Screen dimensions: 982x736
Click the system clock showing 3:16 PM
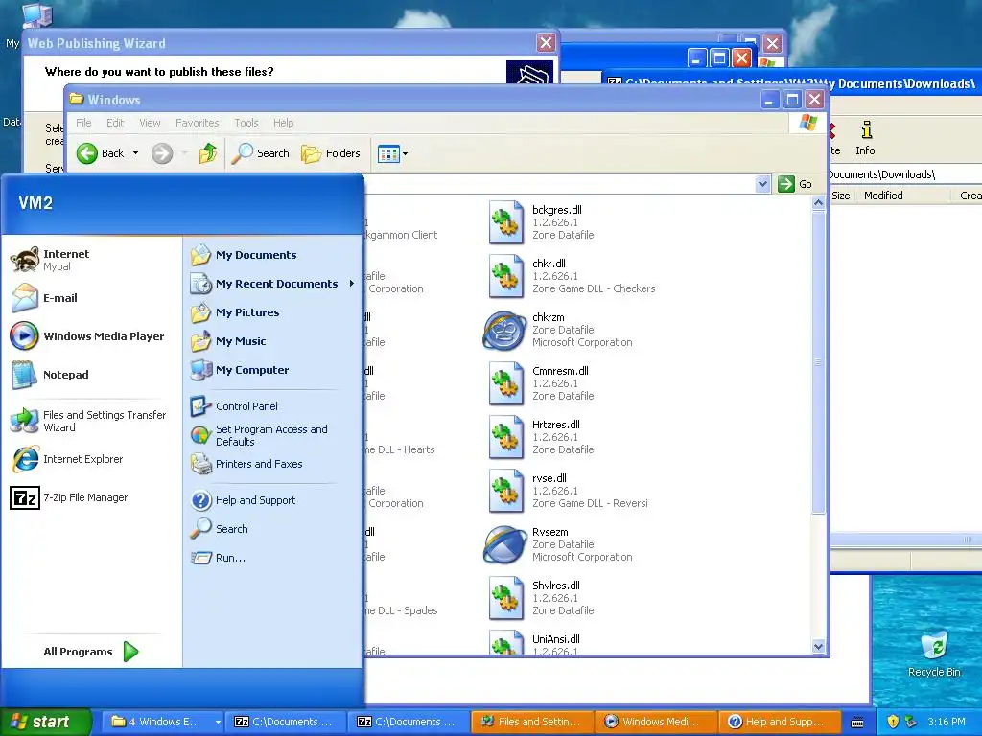pos(946,722)
